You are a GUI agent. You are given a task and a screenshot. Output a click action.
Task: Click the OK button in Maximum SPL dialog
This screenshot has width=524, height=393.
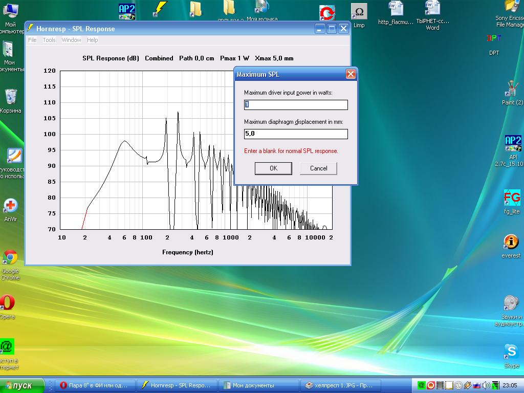[x=273, y=168]
